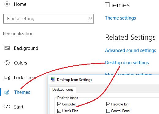The height and width of the screenshot is (114, 159).
Task: Click the Personalization section heading
Action: (x=18, y=34)
